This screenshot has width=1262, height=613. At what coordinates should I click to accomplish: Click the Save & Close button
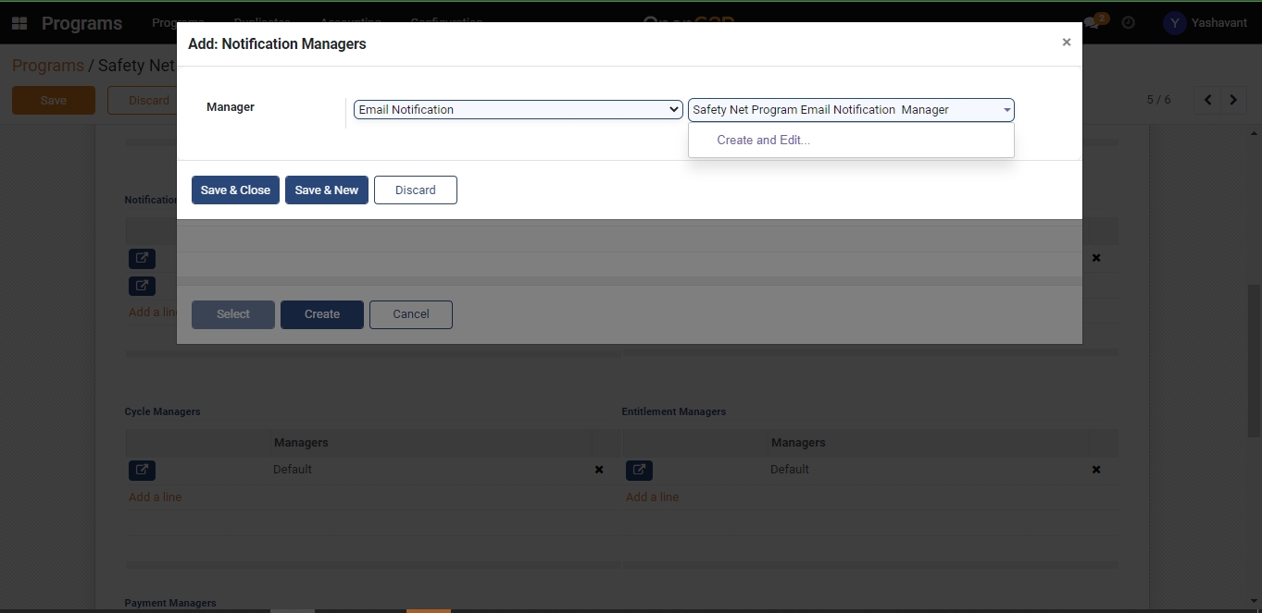(x=235, y=190)
